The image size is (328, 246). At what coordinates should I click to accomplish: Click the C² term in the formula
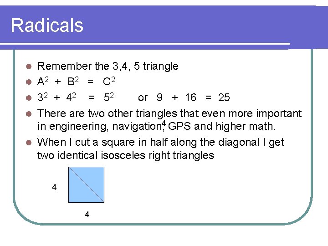click(109, 81)
